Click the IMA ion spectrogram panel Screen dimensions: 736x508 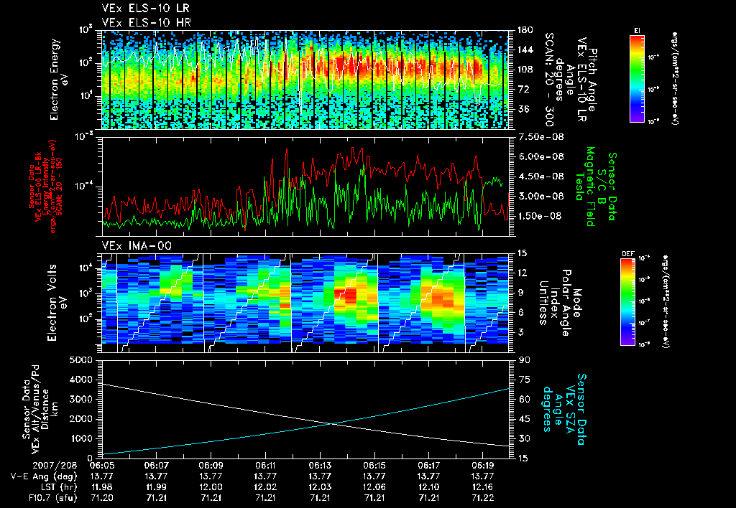(305, 303)
